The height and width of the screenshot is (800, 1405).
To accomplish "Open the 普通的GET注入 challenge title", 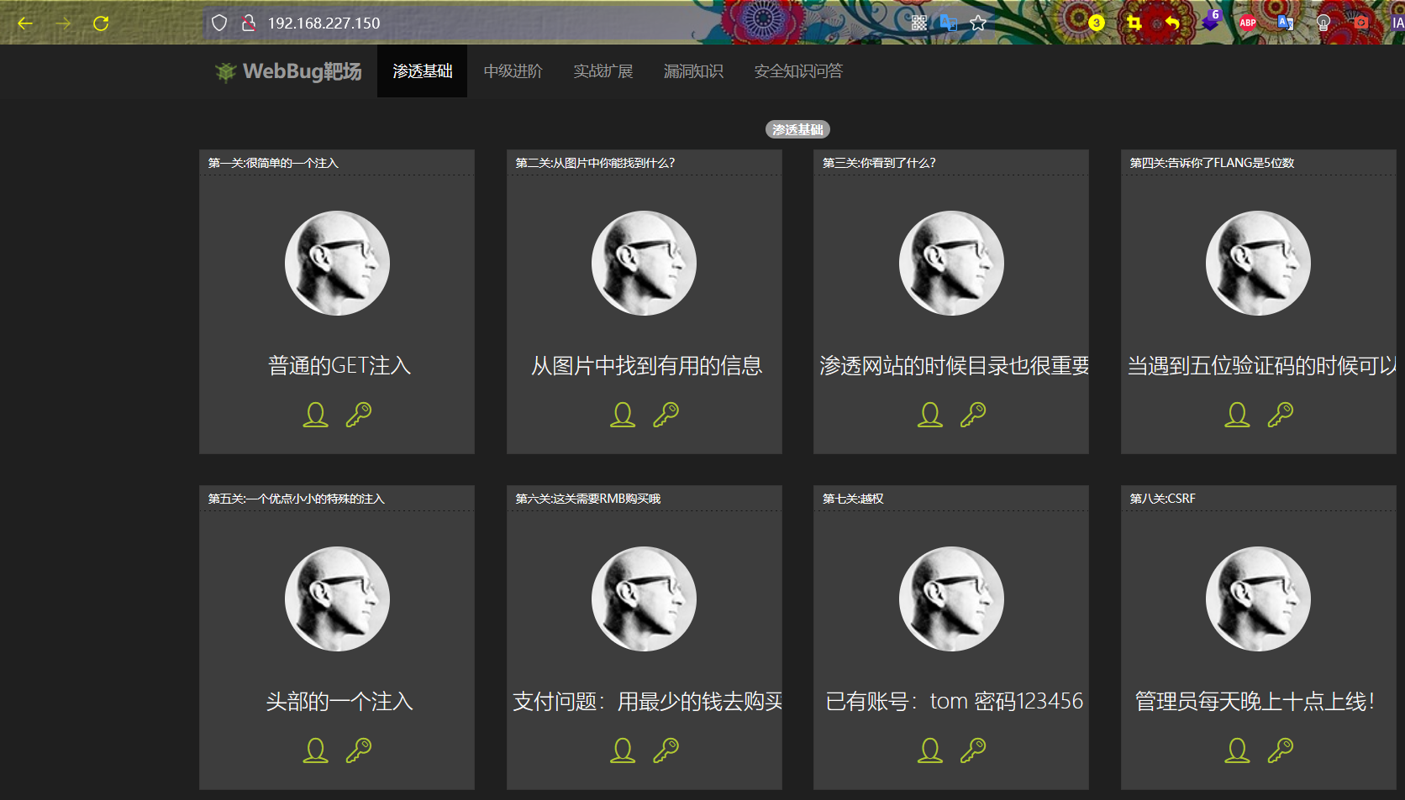I will pyautogui.click(x=339, y=365).
